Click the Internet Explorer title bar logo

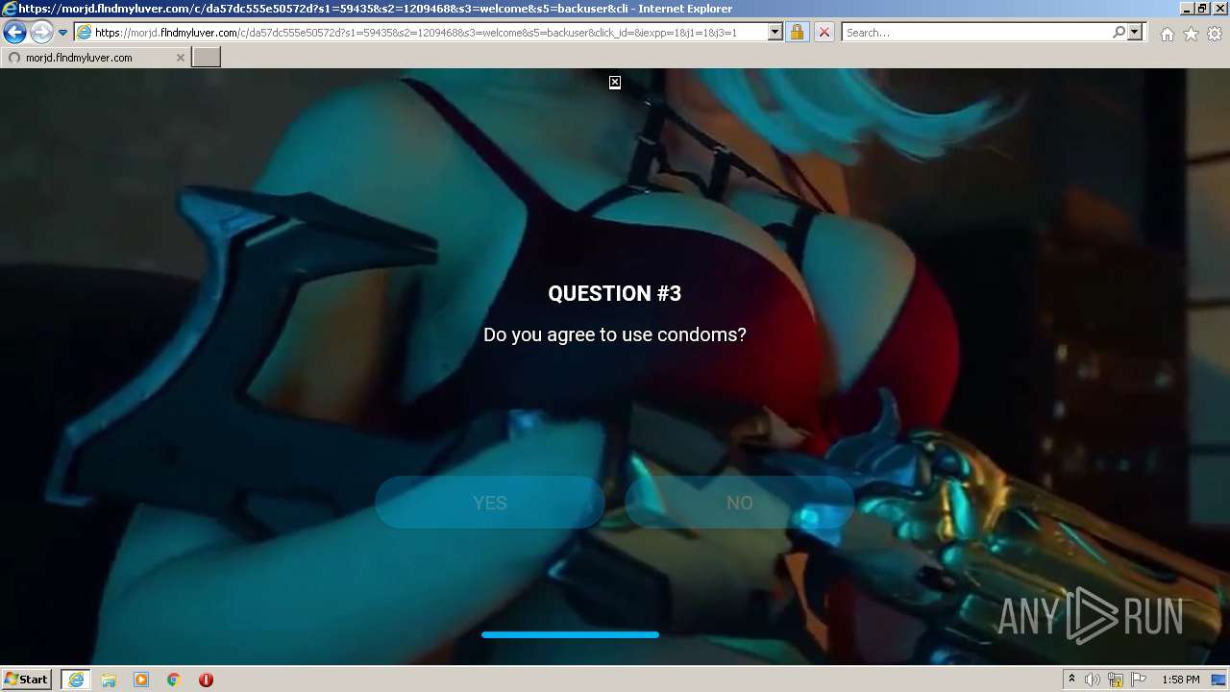[x=10, y=9]
